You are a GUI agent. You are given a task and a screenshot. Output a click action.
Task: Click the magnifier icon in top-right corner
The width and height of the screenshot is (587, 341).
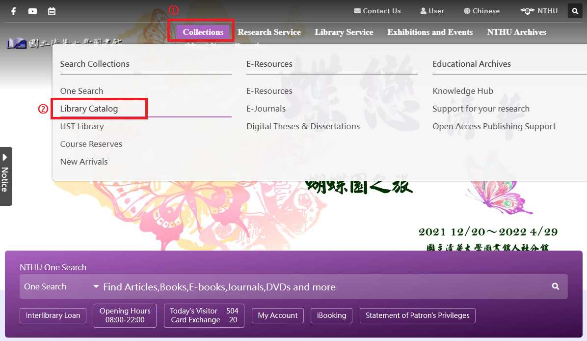tap(575, 11)
